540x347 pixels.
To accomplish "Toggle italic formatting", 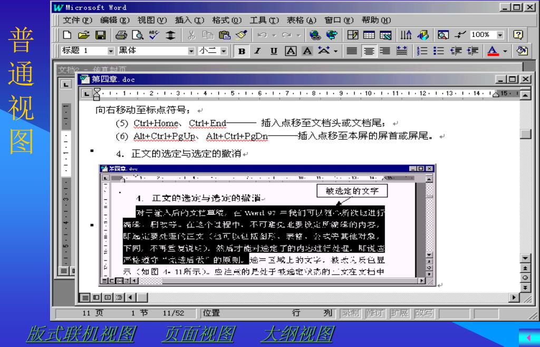I will pyautogui.click(x=257, y=51).
